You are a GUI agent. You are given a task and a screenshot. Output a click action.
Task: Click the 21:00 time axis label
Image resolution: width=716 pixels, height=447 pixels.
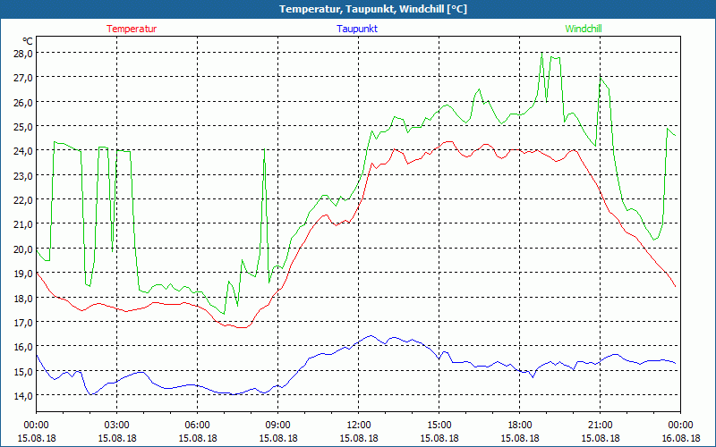600,426
